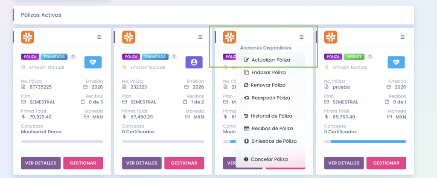The height and width of the screenshot is (178, 437).
Task: Click Pólizas Activas section heading
Action: point(41,15)
